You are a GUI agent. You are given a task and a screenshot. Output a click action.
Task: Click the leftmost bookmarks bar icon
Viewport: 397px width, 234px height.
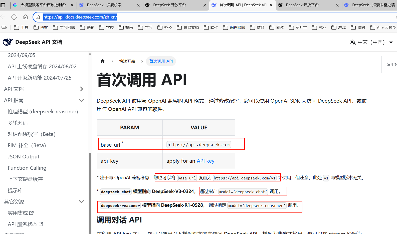point(4,28)
